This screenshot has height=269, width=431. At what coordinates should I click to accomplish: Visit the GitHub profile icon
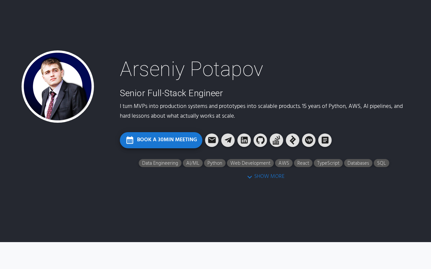click(x=260, y=140)
